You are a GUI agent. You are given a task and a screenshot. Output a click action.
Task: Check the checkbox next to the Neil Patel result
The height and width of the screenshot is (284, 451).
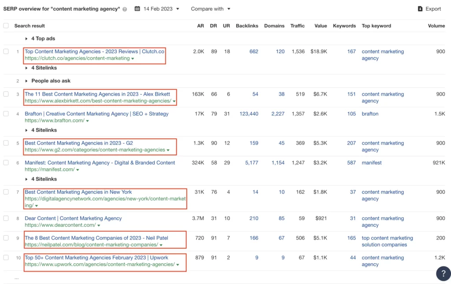coord(6,239)
